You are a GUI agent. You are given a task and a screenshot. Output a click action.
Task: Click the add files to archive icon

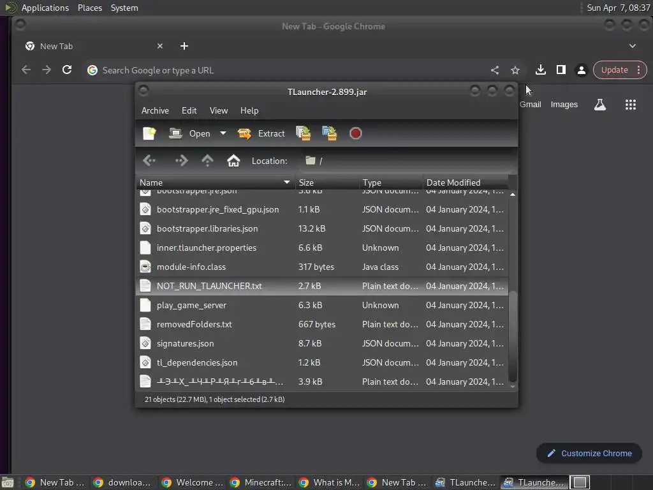point(303,133)
